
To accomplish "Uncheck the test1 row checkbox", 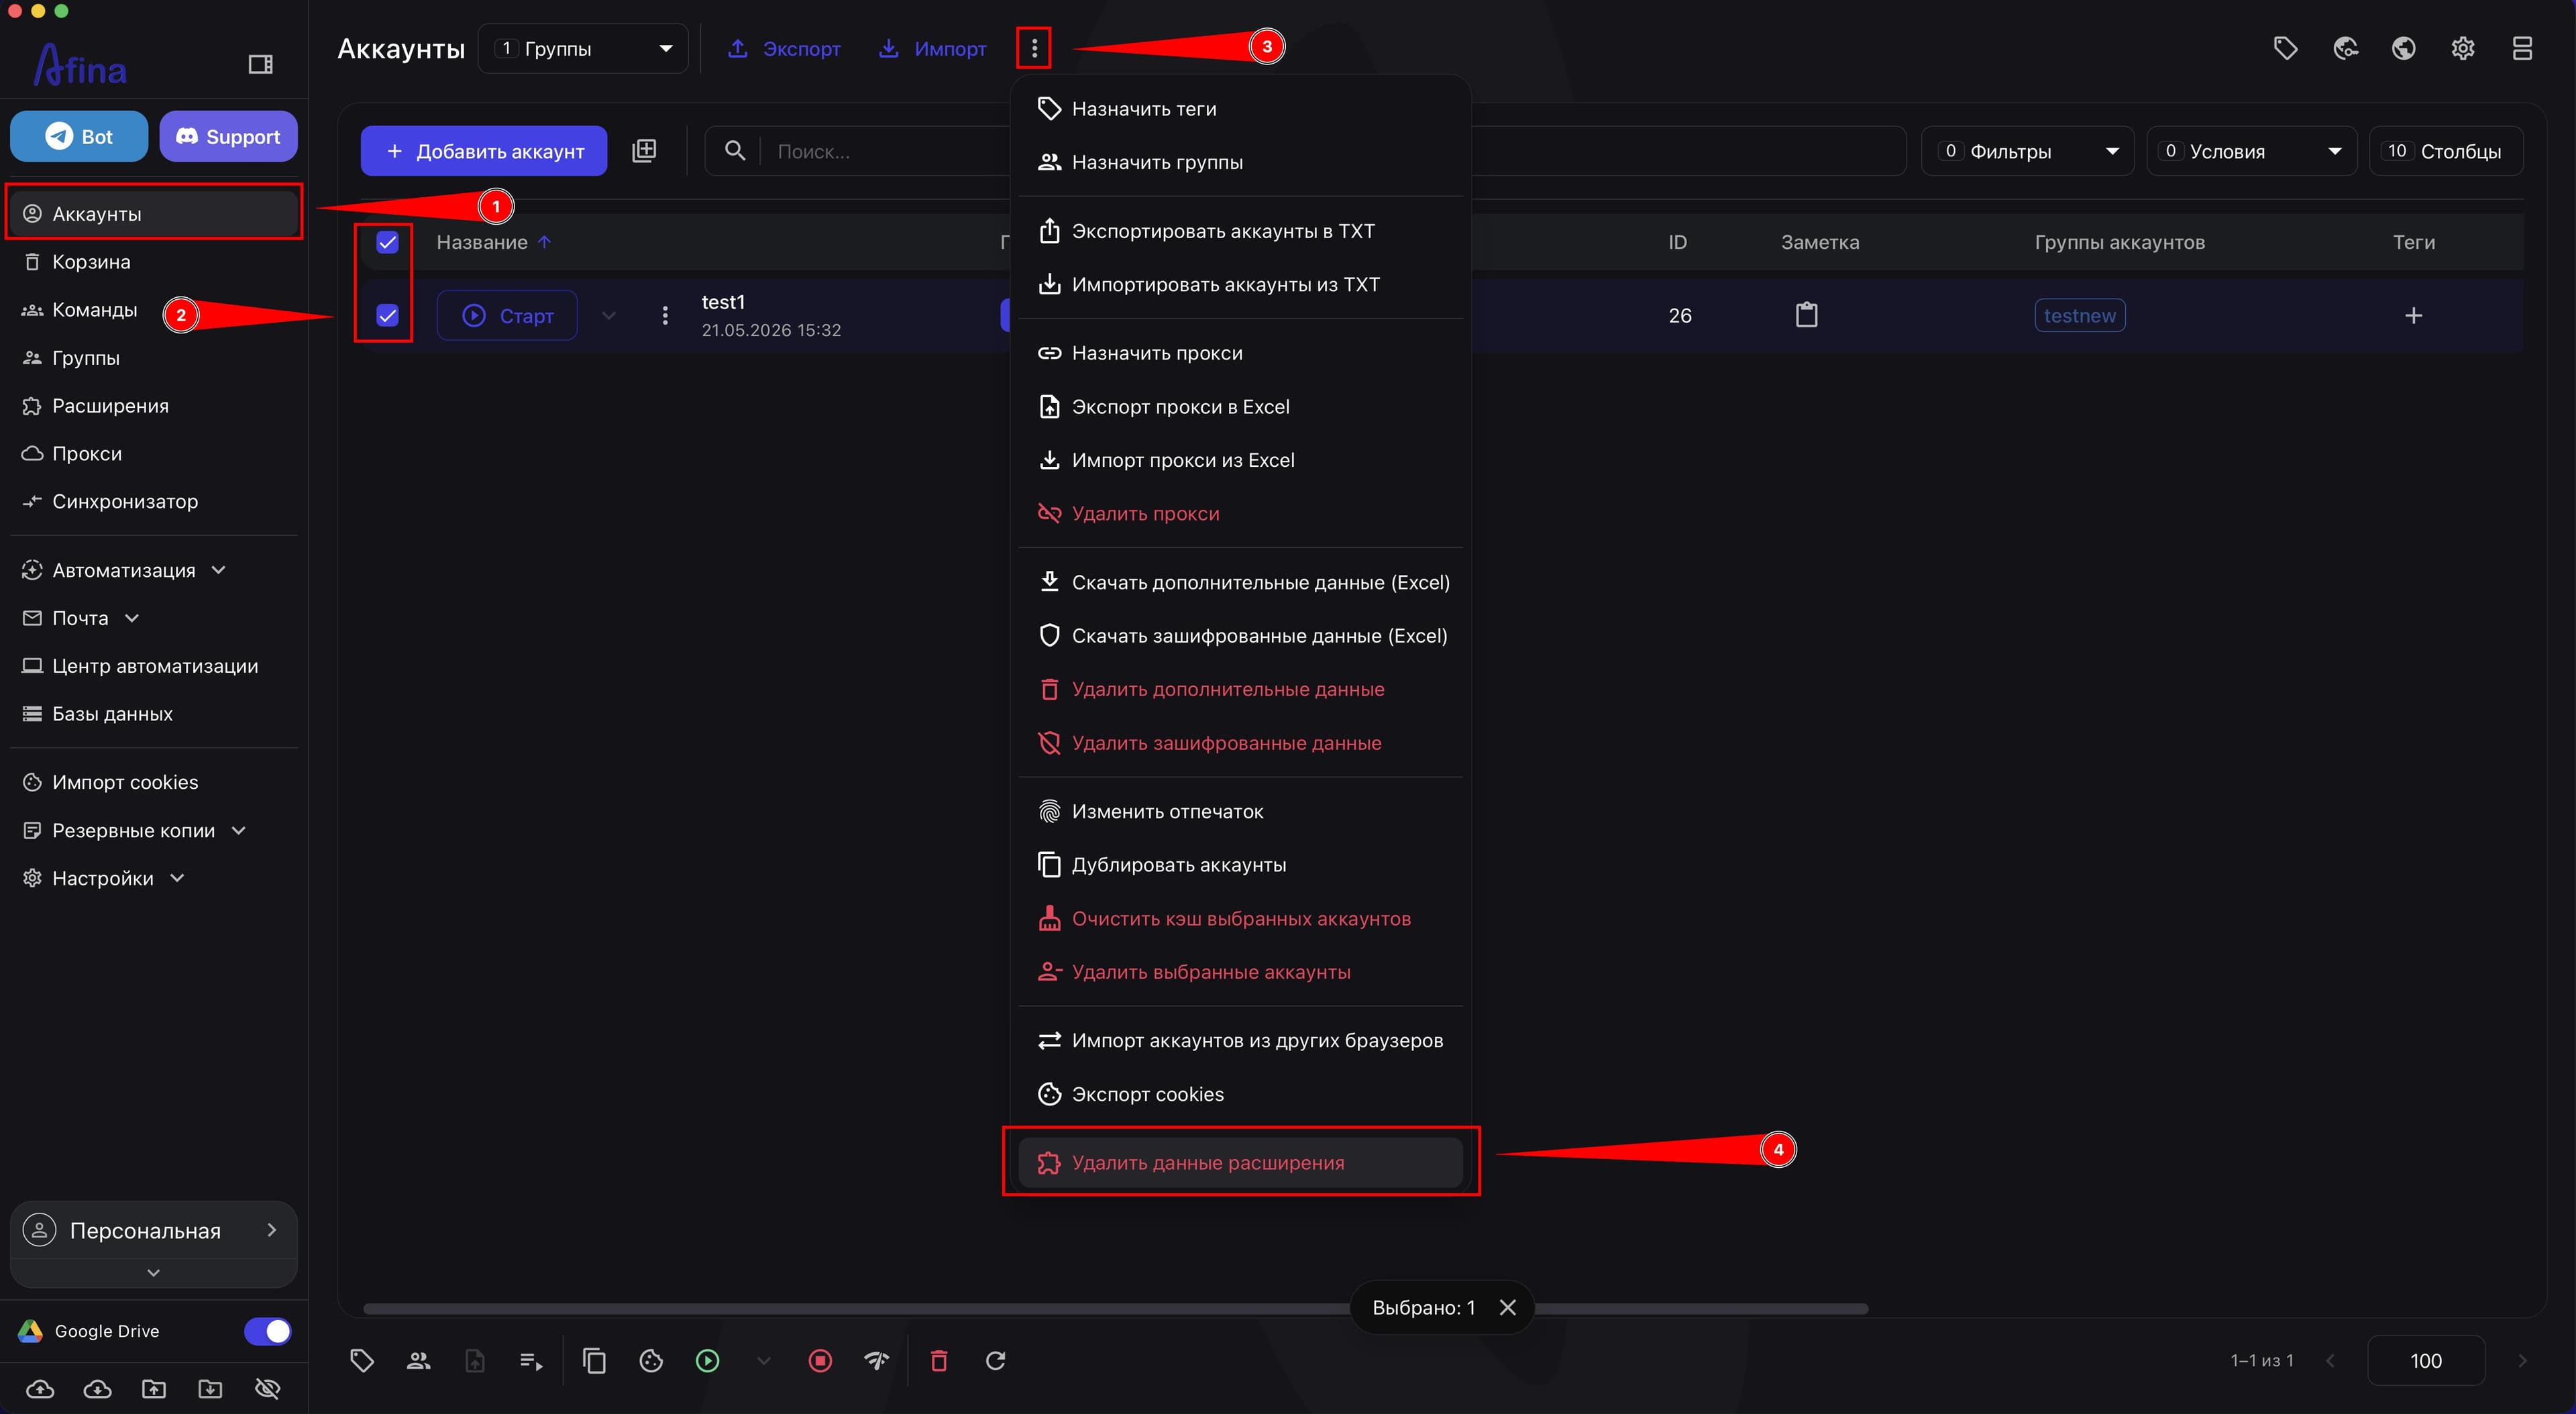I will [387, 315].
